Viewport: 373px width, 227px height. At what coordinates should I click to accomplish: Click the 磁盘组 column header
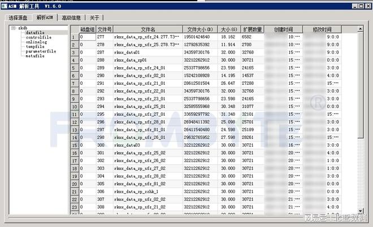[x=88, y=29]
